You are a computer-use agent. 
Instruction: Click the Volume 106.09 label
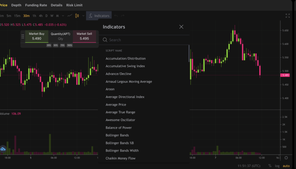tap(10, 114)
